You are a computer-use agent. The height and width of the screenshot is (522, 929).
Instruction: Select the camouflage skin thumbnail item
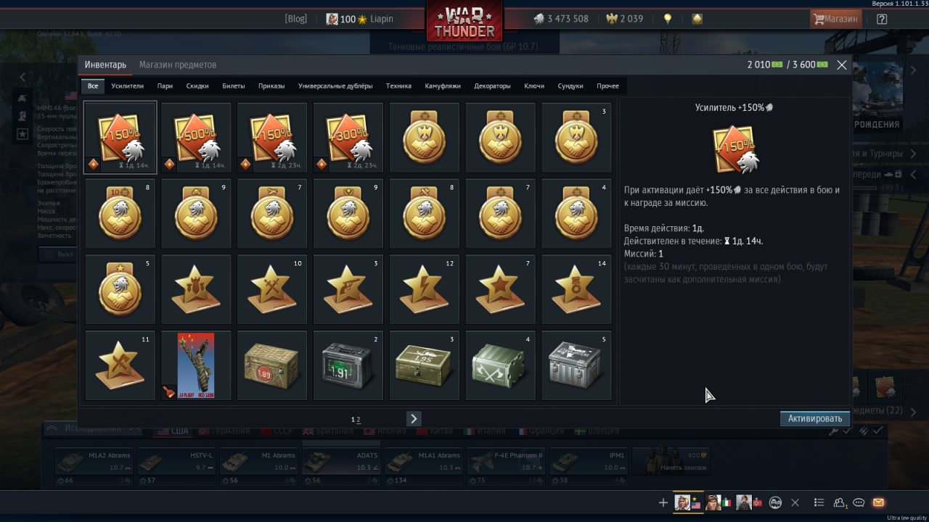pyautogui.click(x=196, y=365)
